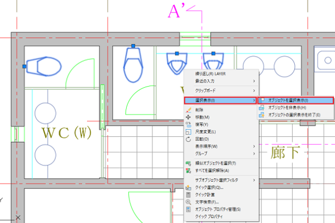Image resolution: width=335 pixels, height=223 pixels.
Task: Expand the 最近の入力 submenu arrow
Action: point(254,81)
